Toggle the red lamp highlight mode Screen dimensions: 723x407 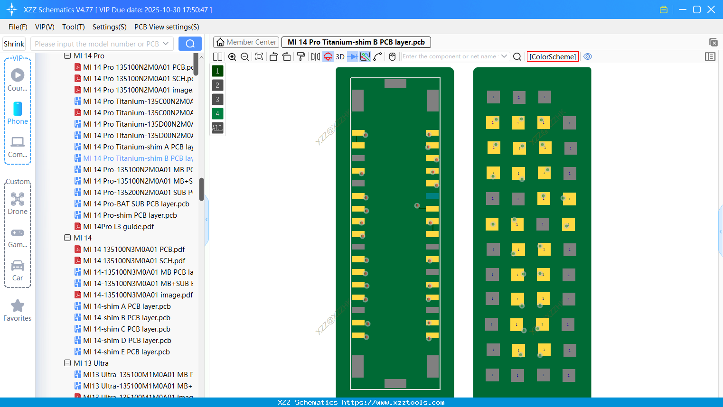328,56
